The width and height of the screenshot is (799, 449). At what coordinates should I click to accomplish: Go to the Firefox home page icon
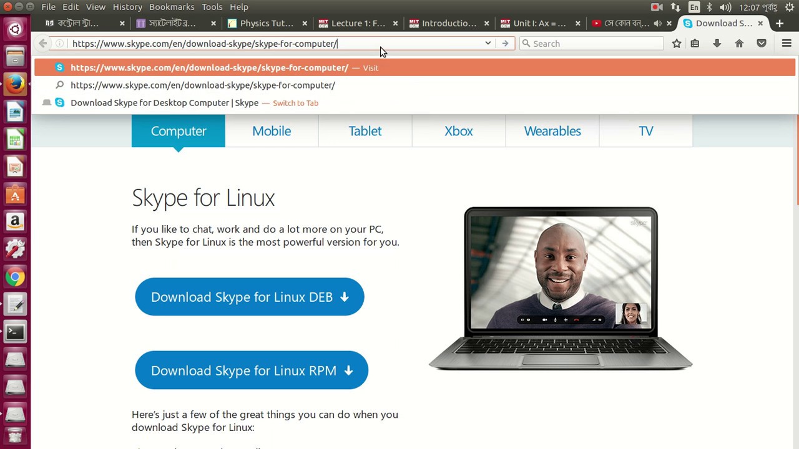click(739, 44)
